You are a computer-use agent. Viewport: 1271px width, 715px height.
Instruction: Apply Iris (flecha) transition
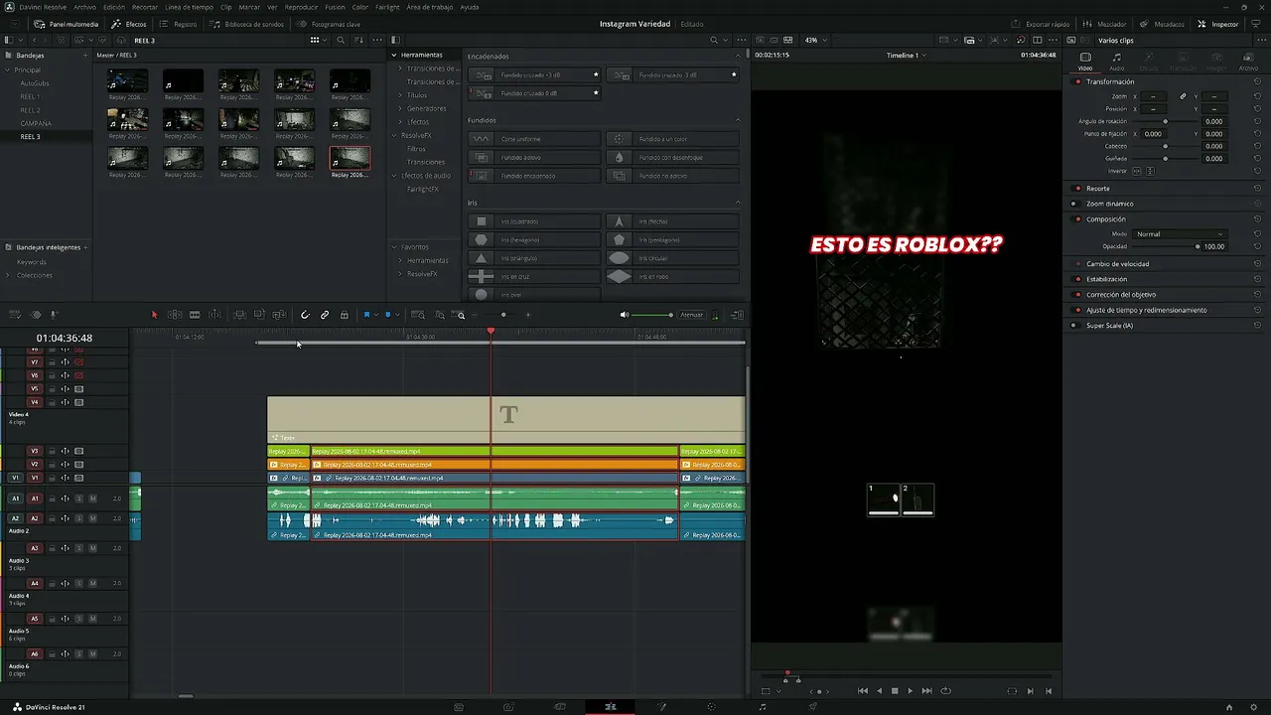click(673, 221)
